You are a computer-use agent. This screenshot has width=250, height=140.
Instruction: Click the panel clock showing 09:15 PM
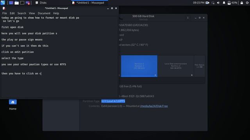tap(198, 3)
